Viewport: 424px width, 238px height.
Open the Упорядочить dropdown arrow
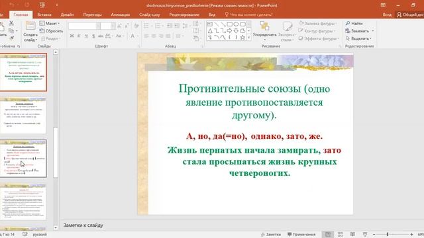click(265, 40)
